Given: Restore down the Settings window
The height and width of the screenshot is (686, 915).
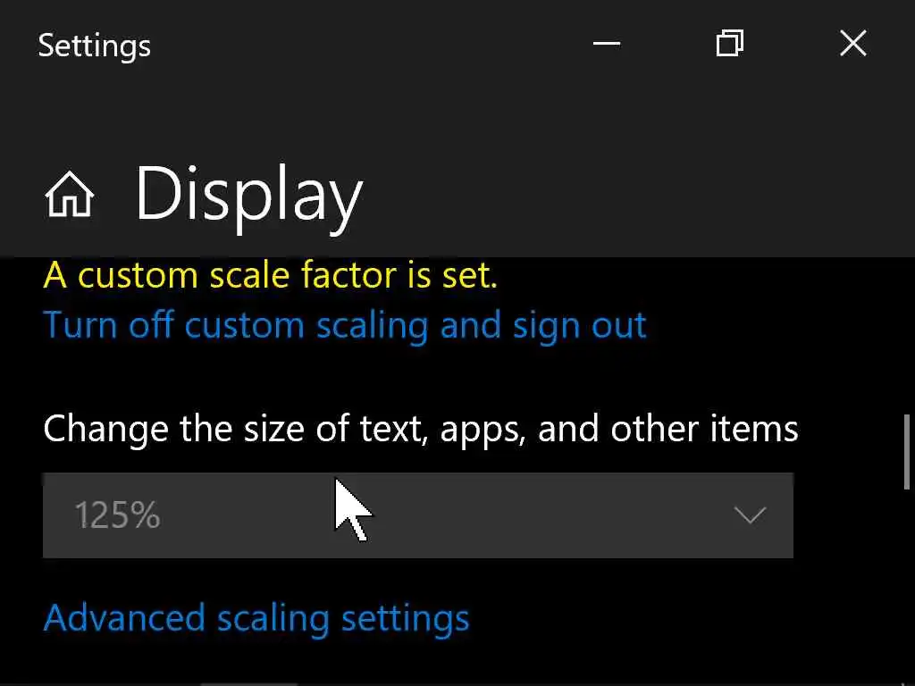Looking at the screenshot, I should point(730,43).
